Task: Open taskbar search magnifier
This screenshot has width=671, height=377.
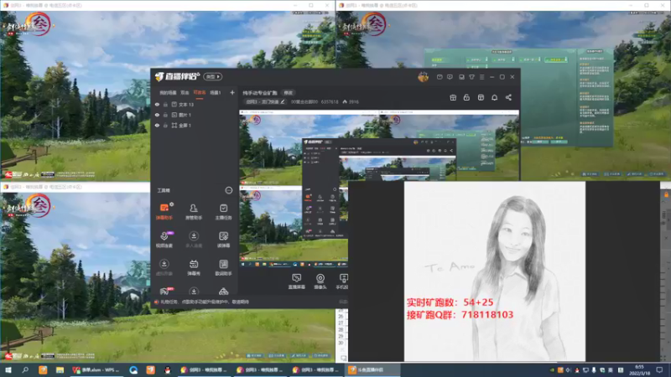Action: 25,369
